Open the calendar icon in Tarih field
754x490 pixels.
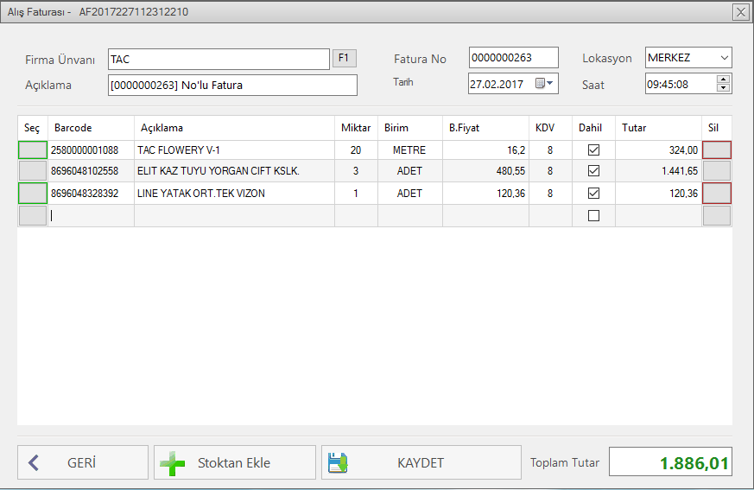click(x=541, y=84)
